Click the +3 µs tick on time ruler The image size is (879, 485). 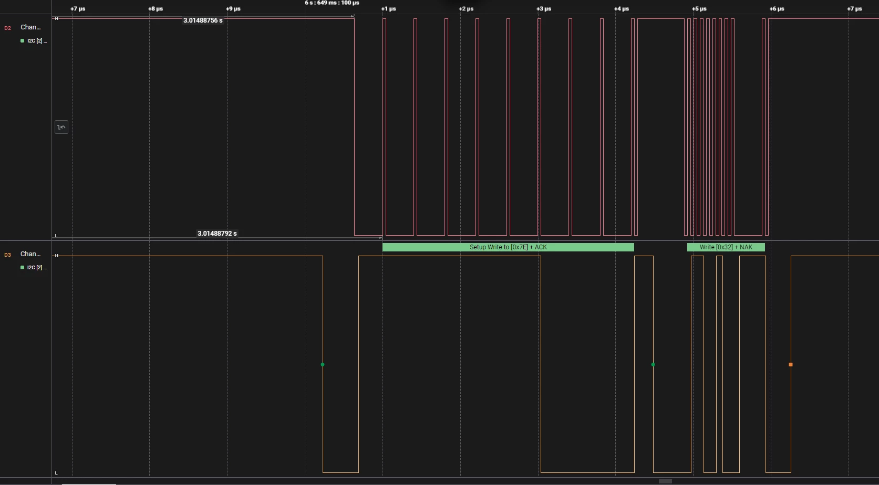pos(544,9)
